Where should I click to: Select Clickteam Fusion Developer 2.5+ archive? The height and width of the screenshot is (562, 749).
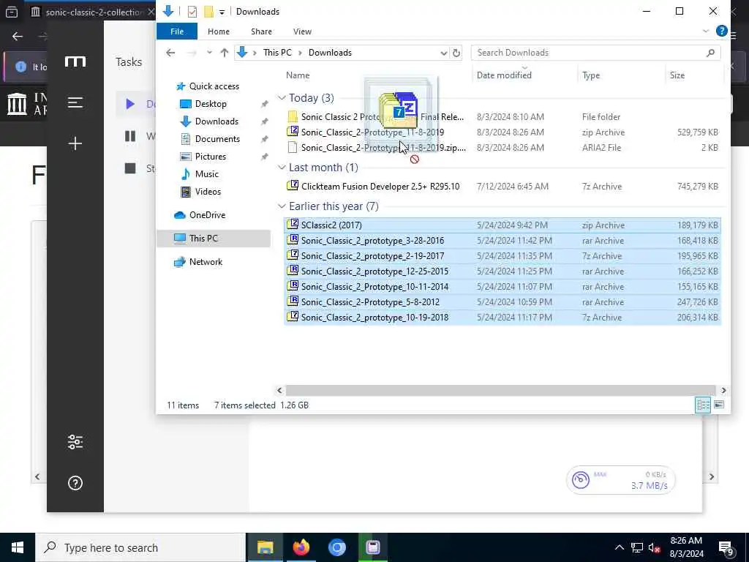502,187
